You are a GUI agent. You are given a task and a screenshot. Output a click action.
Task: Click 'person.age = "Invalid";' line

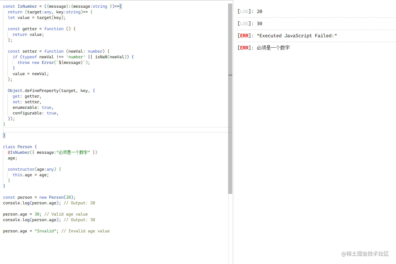coord(56,231)
